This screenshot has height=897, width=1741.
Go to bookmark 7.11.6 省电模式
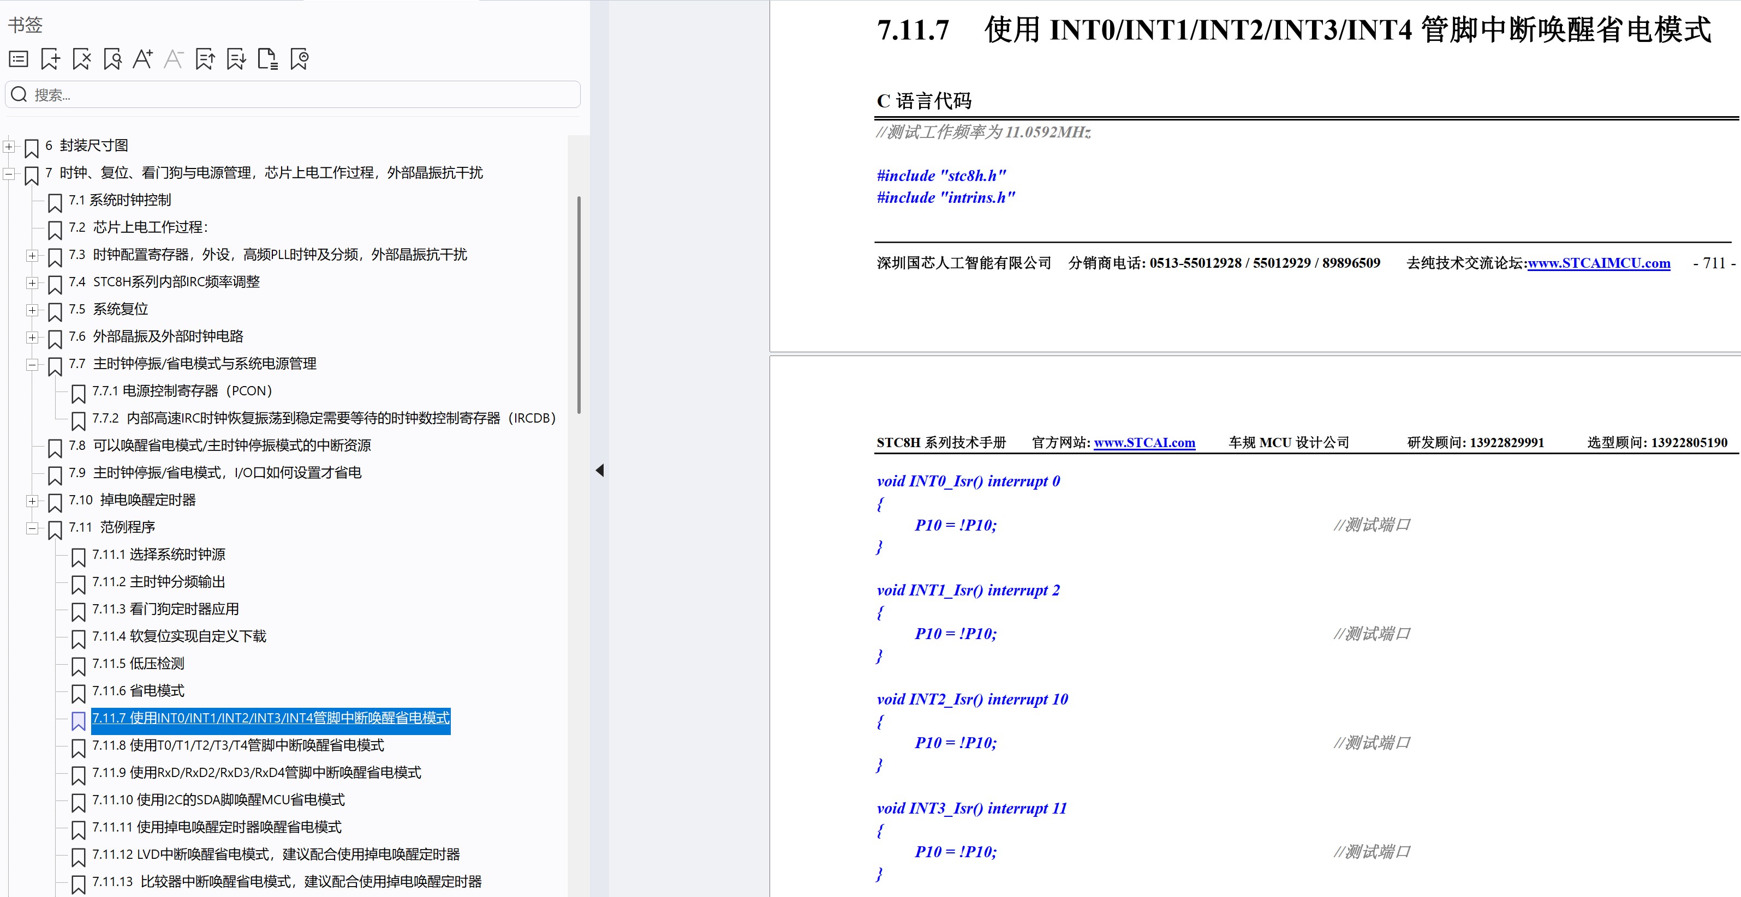click(x=138, y=691)
